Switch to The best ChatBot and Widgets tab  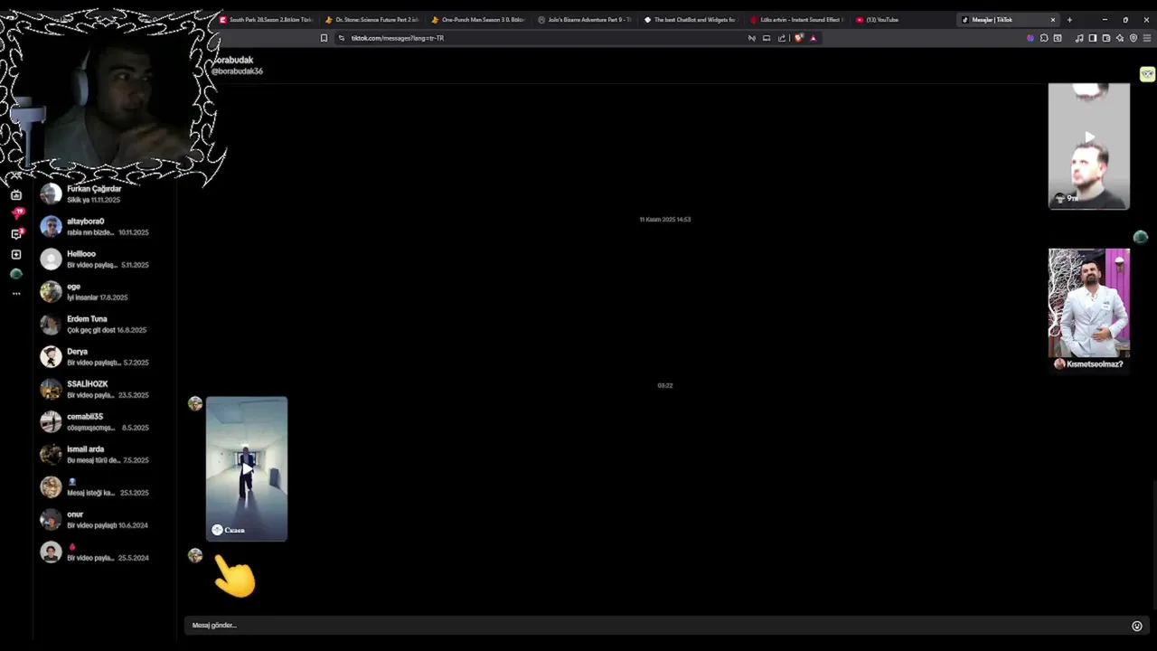click(x=691, y=20)
